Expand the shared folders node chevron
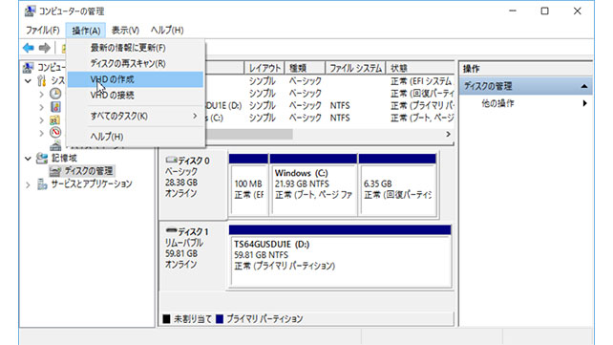Viewport: 613px width, 345px height. pos(41,120)
